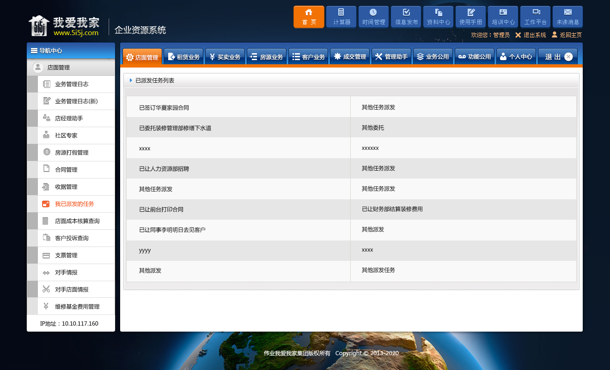Viewport: 610px width, 370px height.
Task: Click 退出系统 logout link
Action: click(531, 35)
